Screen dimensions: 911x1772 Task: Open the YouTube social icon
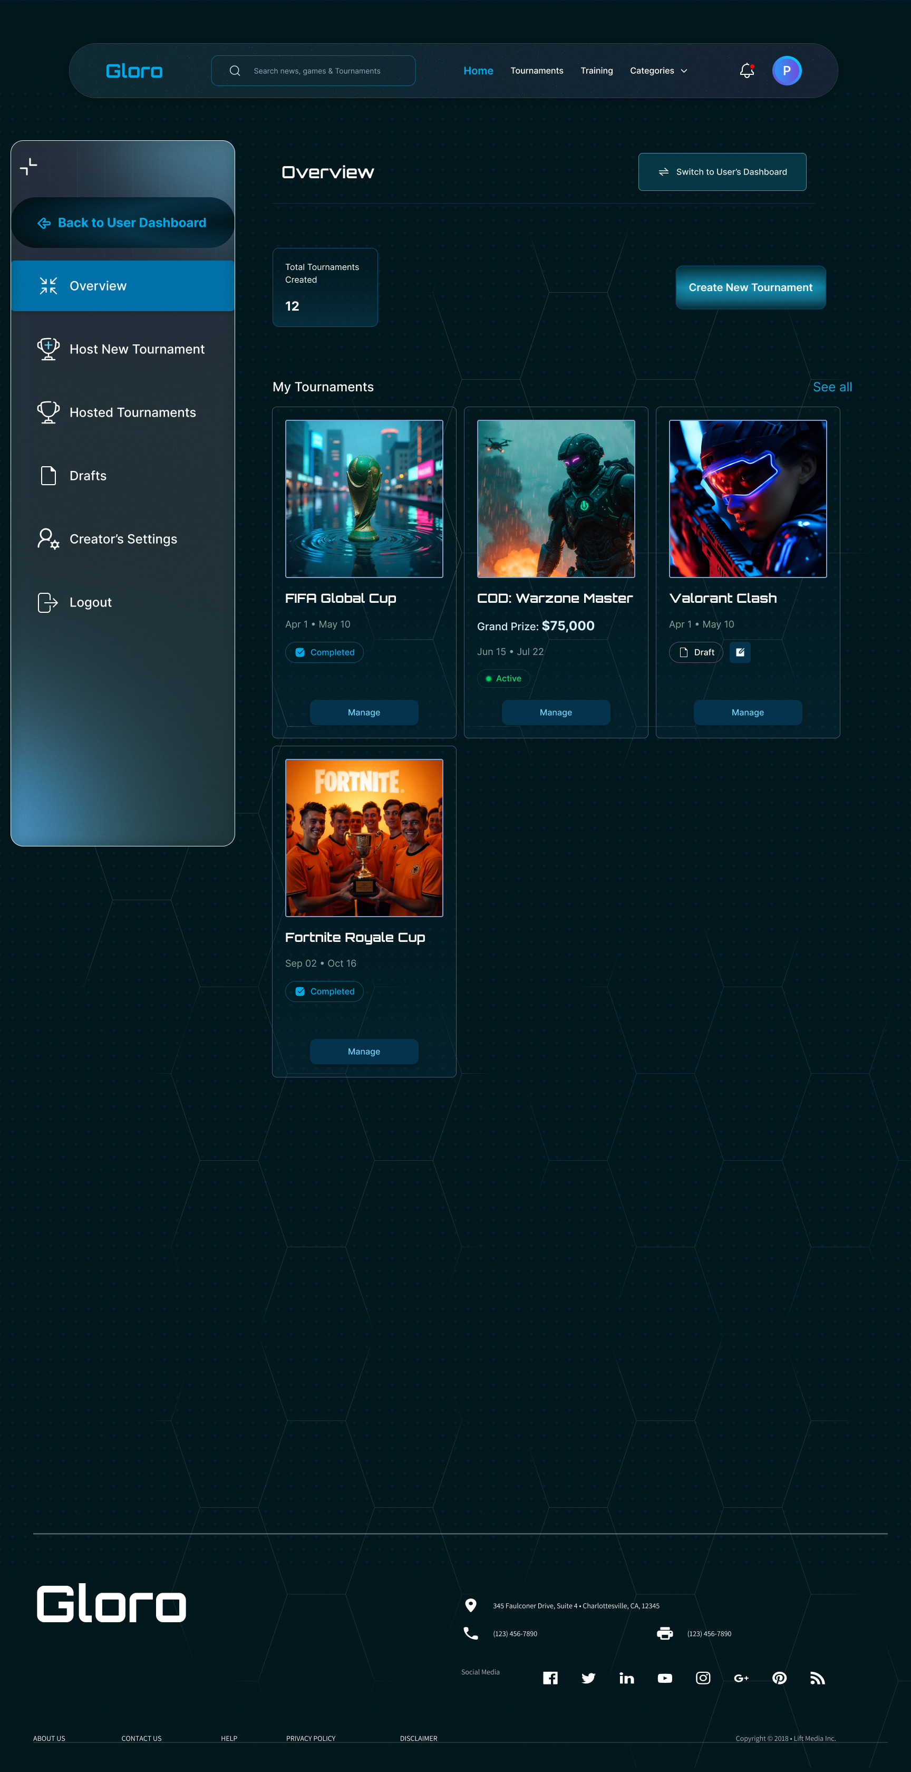click(665, 1678)
